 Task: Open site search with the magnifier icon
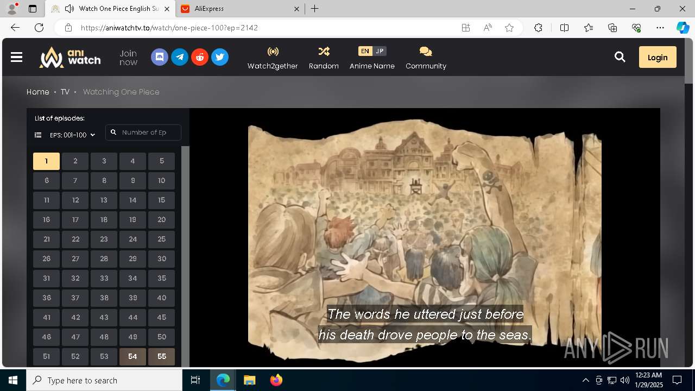[x=620, y=57]
